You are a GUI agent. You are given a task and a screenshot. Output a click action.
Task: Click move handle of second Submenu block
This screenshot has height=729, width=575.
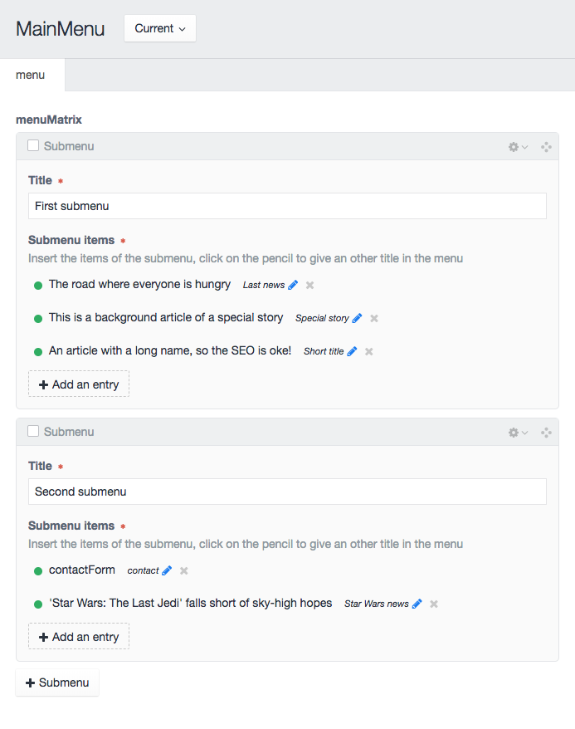(x=546, y=433)
